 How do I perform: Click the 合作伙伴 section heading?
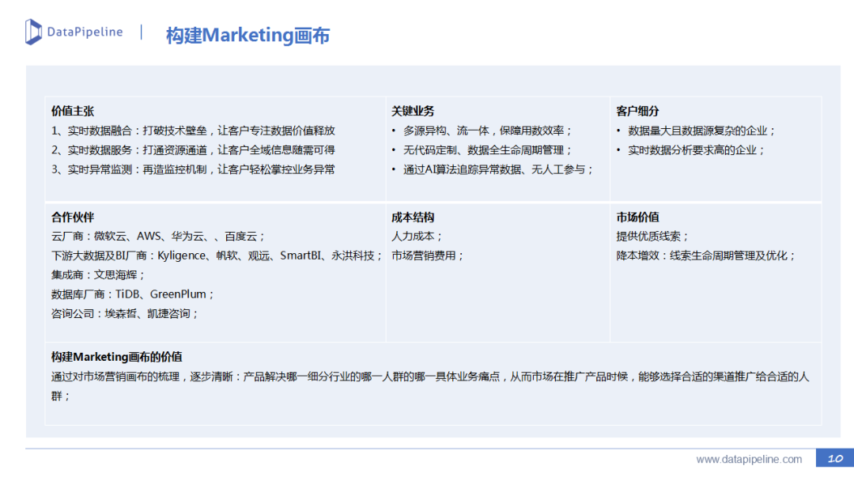tap(73, 217)
